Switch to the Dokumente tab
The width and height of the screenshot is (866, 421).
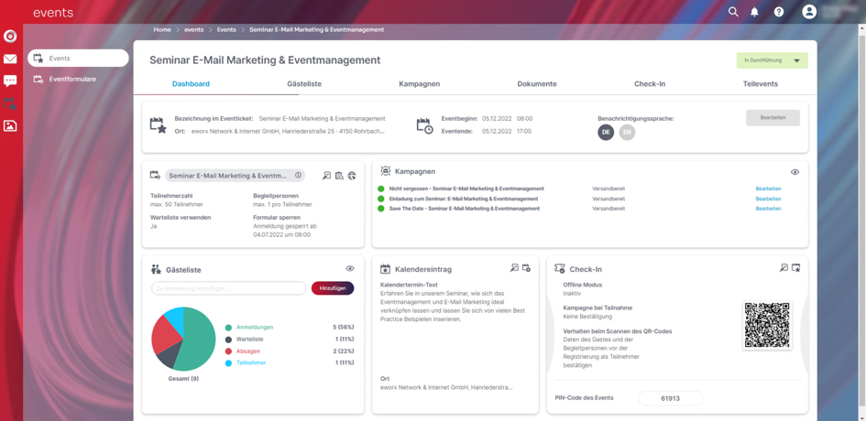pos(537,84)
